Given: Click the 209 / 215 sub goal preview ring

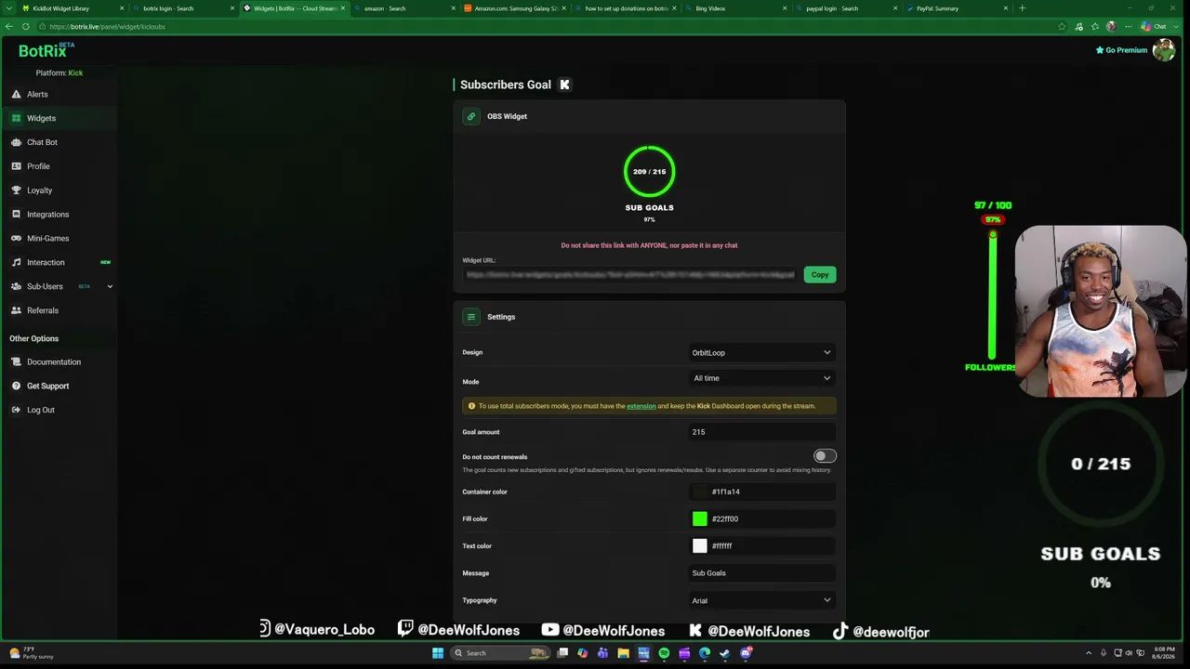Looking at the screenshot, I should [x=649, y=172].
